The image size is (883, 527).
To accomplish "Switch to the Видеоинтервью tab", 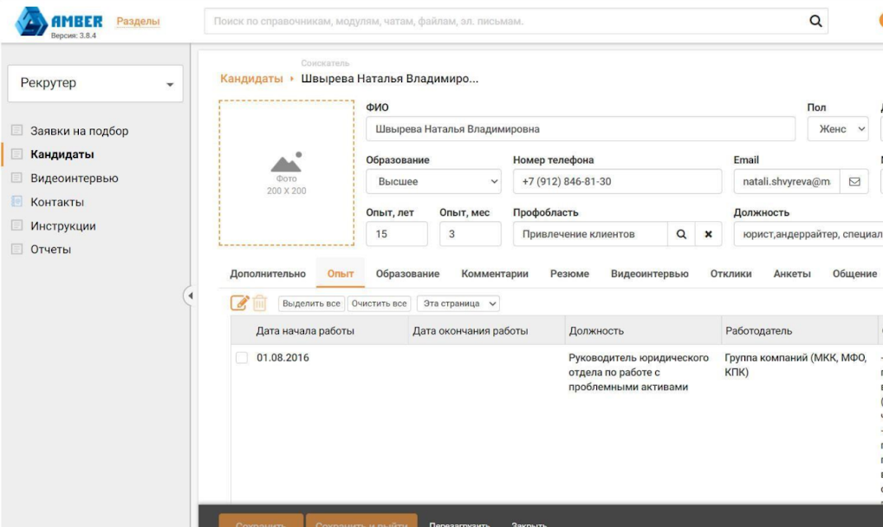I will [649, 274].
